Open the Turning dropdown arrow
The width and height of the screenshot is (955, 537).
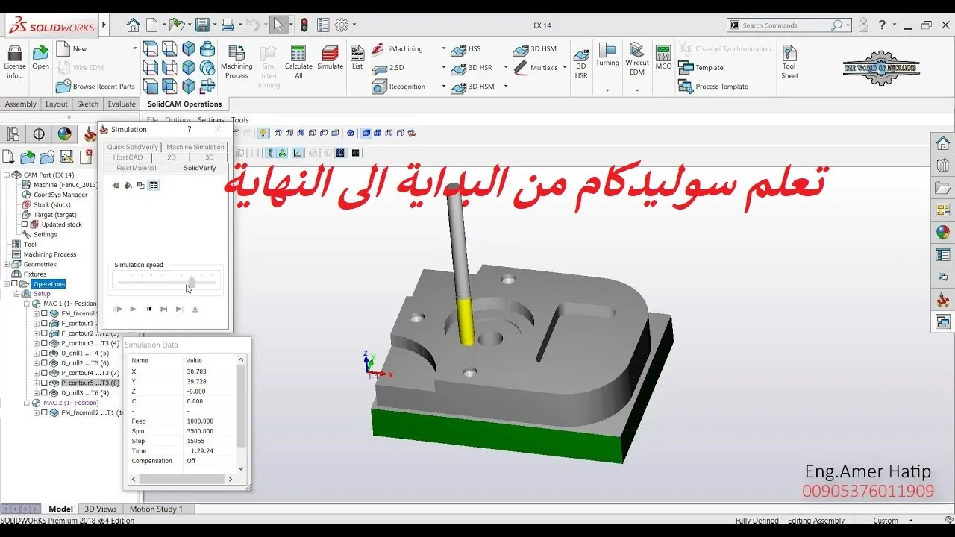[607, 90]
